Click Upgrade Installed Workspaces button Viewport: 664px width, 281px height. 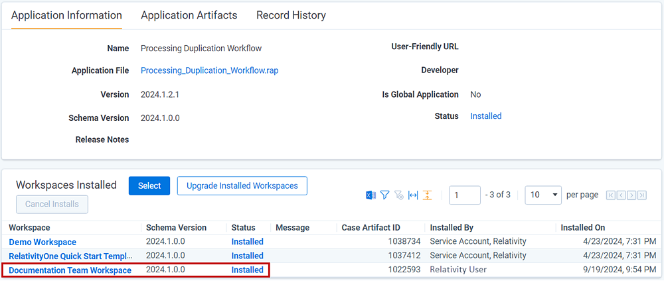pos(242,185)
